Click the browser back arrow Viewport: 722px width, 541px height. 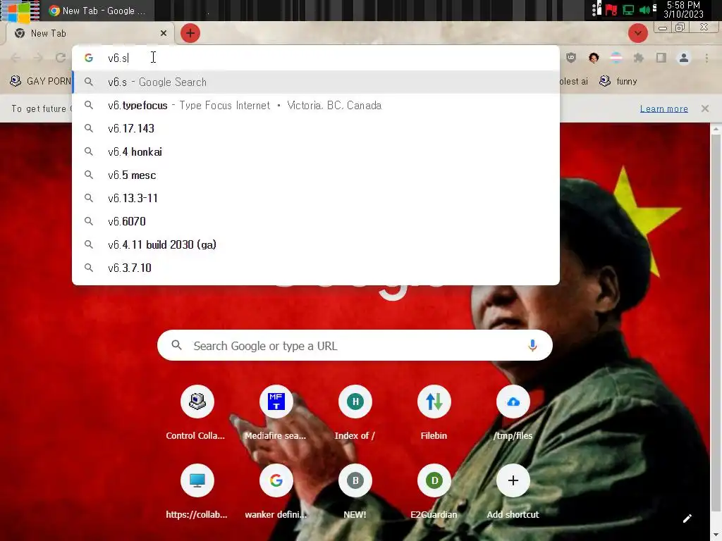pos(16,58)
